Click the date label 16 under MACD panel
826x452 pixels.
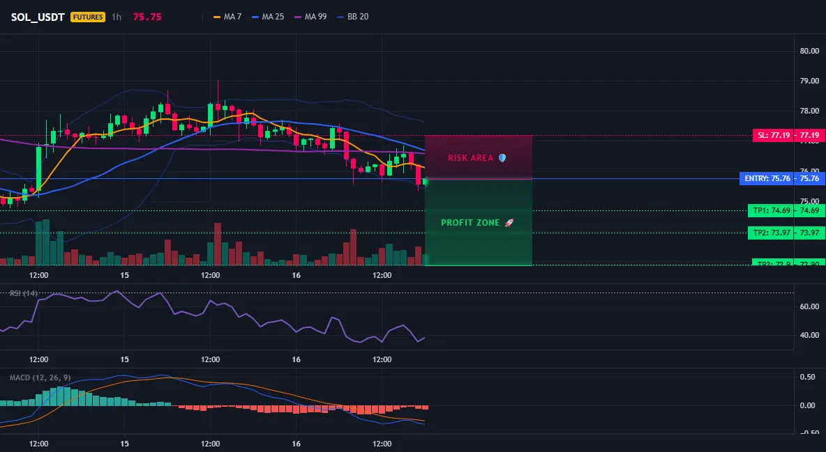(x=296, y=444)
